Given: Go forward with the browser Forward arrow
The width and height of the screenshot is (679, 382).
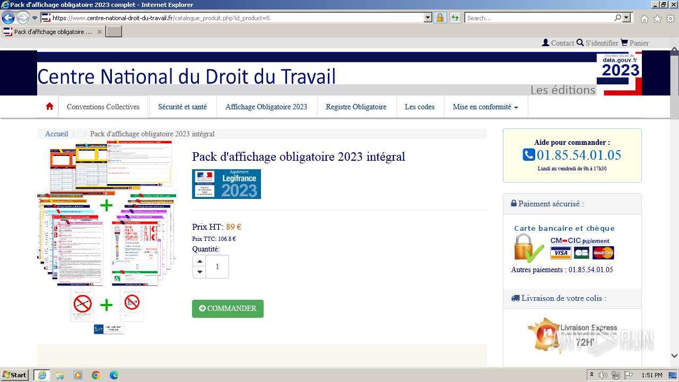Looking at the screenshot, I should pyautogui.click(x=23, y=18).
